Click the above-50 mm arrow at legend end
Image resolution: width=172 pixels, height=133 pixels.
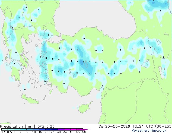(x=86, y=129)
